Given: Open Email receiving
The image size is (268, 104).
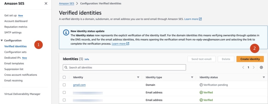Looking at the screenshot, I should click(x=14, y=80).
